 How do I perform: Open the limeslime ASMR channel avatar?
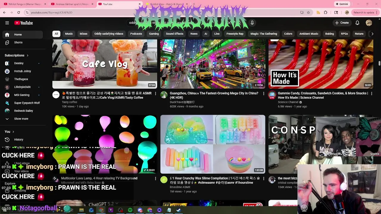[164, 180]
